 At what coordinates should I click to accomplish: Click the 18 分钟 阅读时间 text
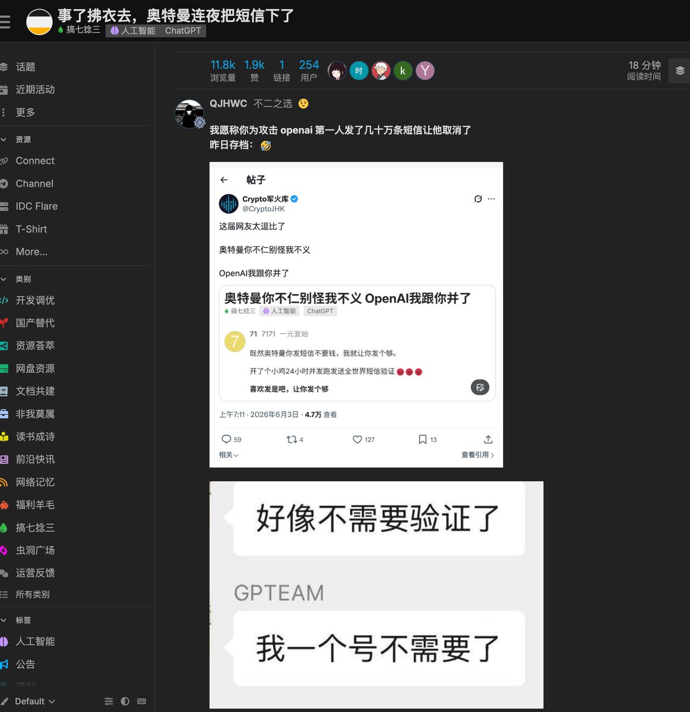(644, 71)
